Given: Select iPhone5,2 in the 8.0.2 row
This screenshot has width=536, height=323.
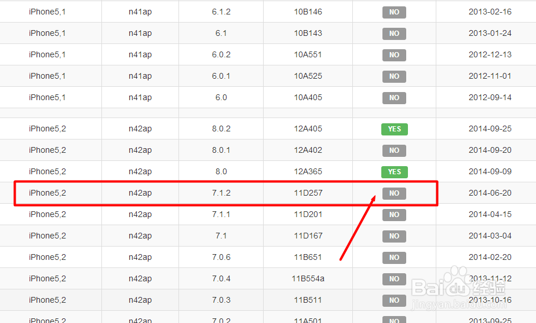Looking at the screenshot, I should [47, 129].
